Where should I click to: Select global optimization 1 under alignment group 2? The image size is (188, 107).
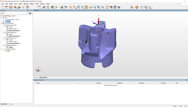point(14,36)
